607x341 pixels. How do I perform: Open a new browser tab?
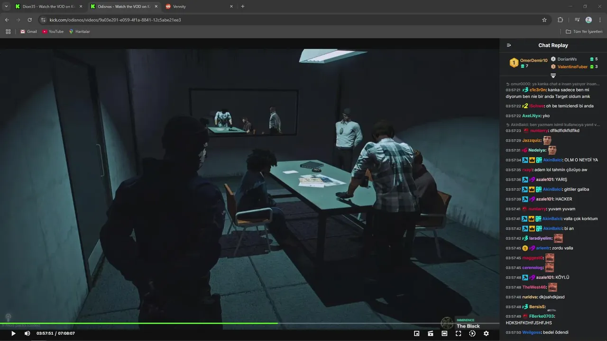click(243, 7)
